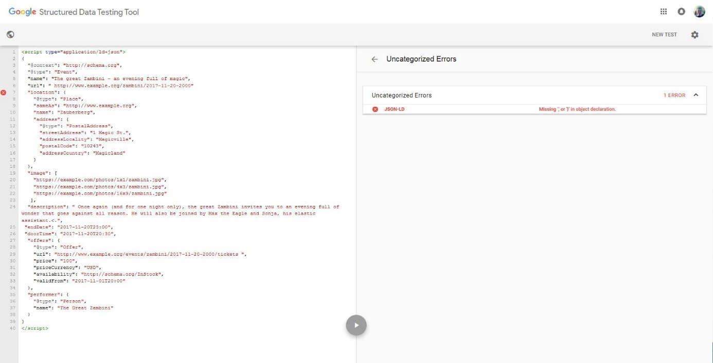Click the "price": "100" code line
The height and width of the screenshot is (363, 713).
pos(56,261)
